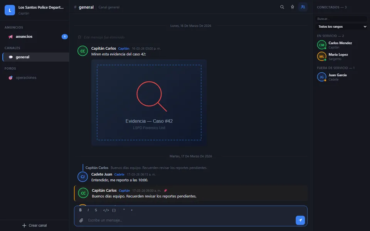Click Crear canal to add a channel

pos(34,226)
